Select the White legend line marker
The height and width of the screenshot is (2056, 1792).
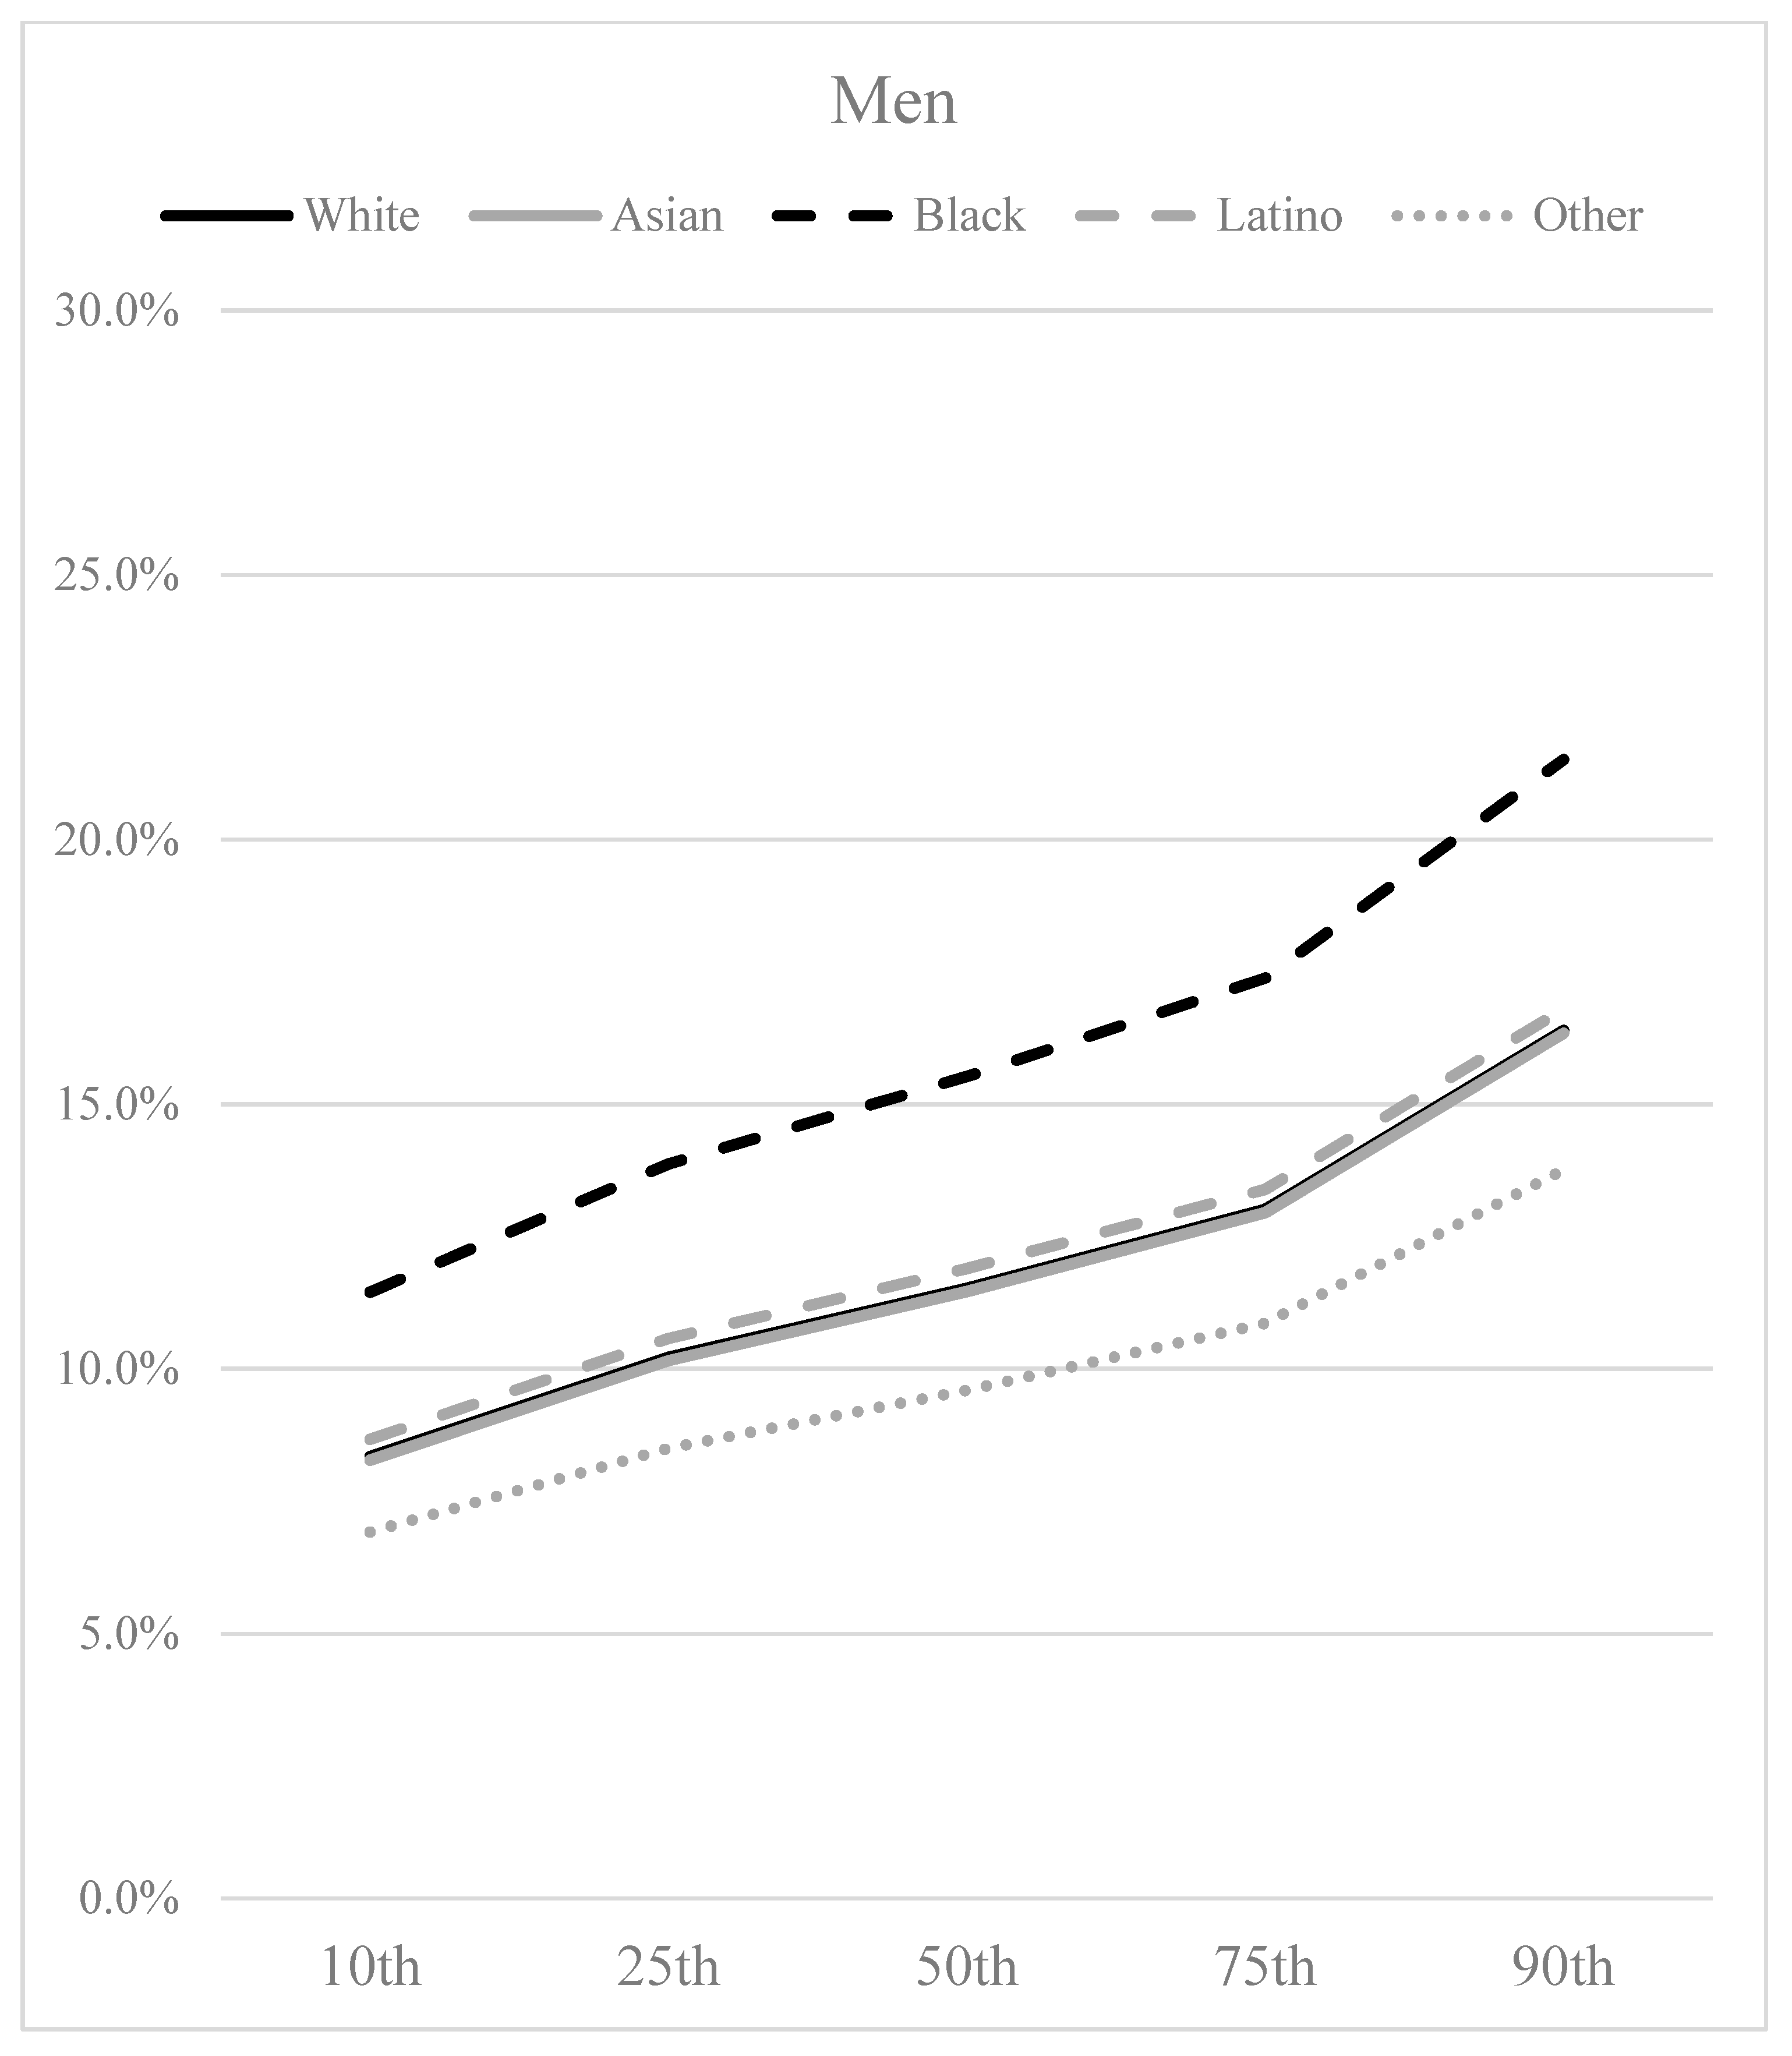(x=227, y=216)
